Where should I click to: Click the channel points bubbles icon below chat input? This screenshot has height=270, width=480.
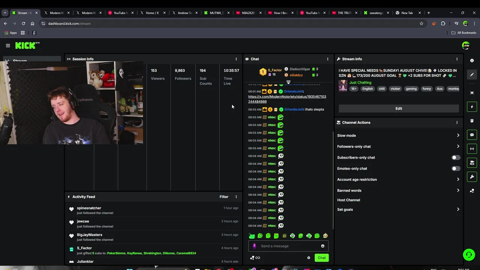[x=252, y=258]
